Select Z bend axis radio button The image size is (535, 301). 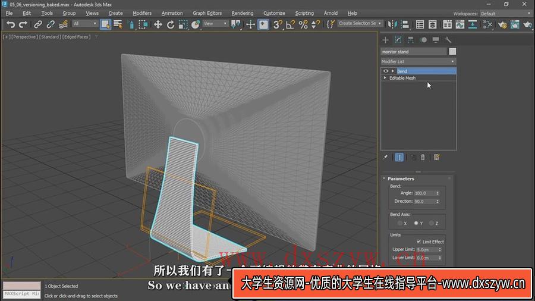click(x=432, y=223)
